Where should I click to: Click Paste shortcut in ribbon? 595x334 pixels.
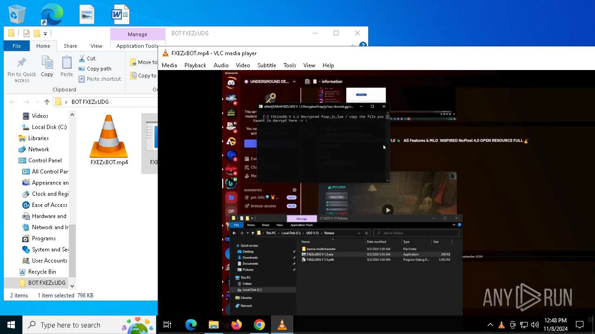[99, 79]
